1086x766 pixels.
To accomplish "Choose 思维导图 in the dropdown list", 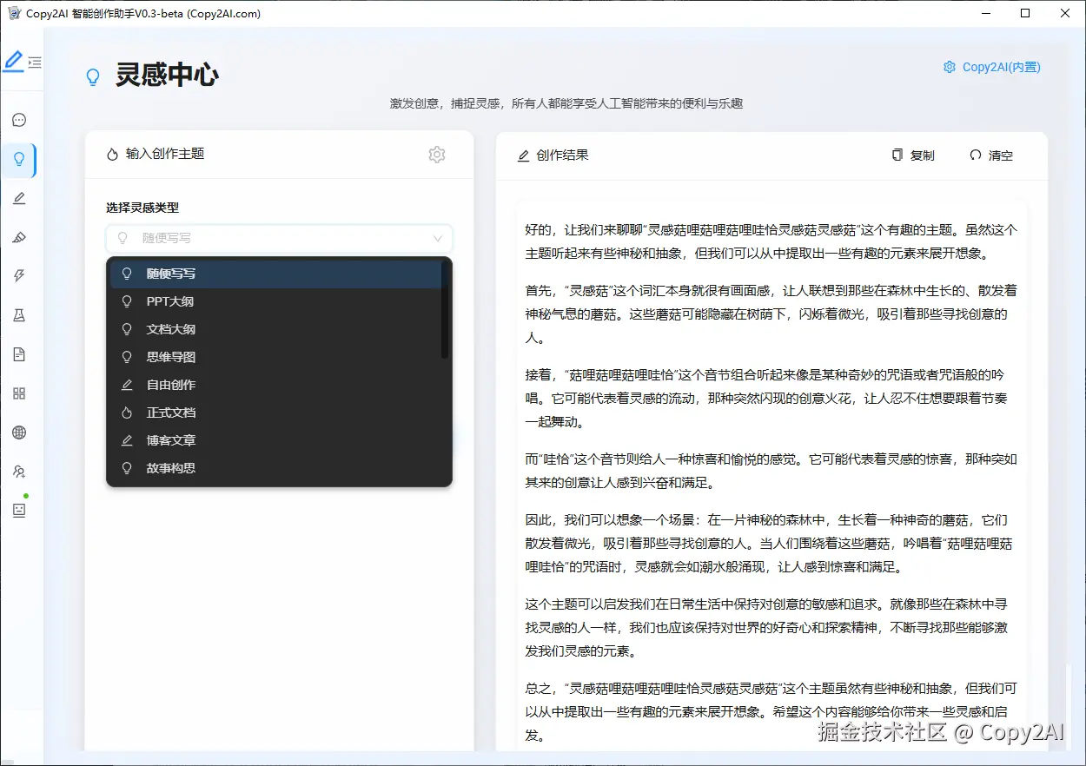I will pos(170,357).
